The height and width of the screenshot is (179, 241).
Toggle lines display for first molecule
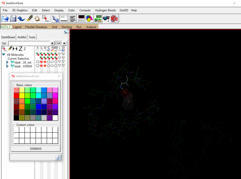[x=41, y=62]
